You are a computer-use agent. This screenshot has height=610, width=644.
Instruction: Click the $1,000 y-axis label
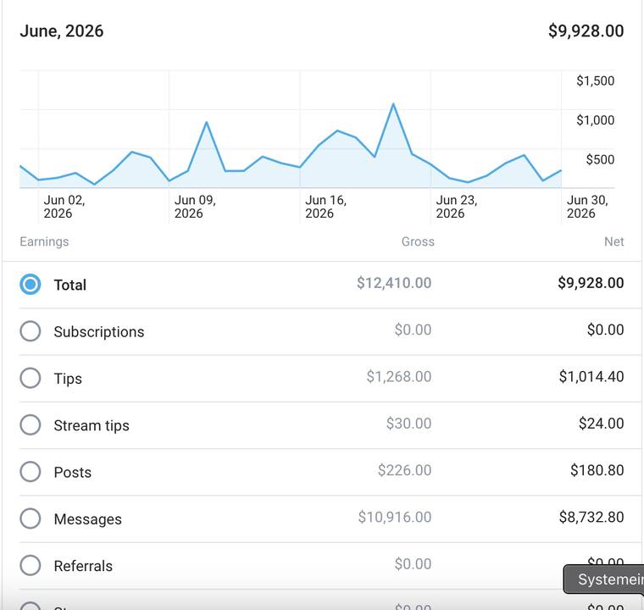click(595, 120)
